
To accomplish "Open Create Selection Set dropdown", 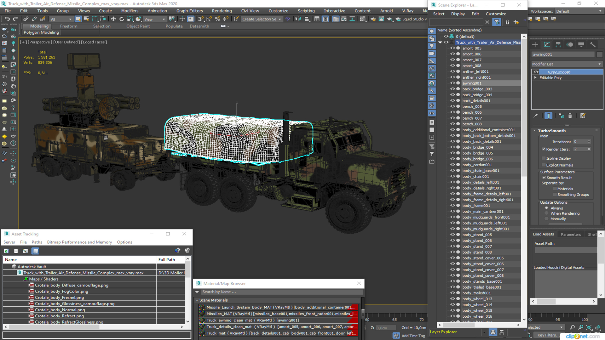I will 261,19.
